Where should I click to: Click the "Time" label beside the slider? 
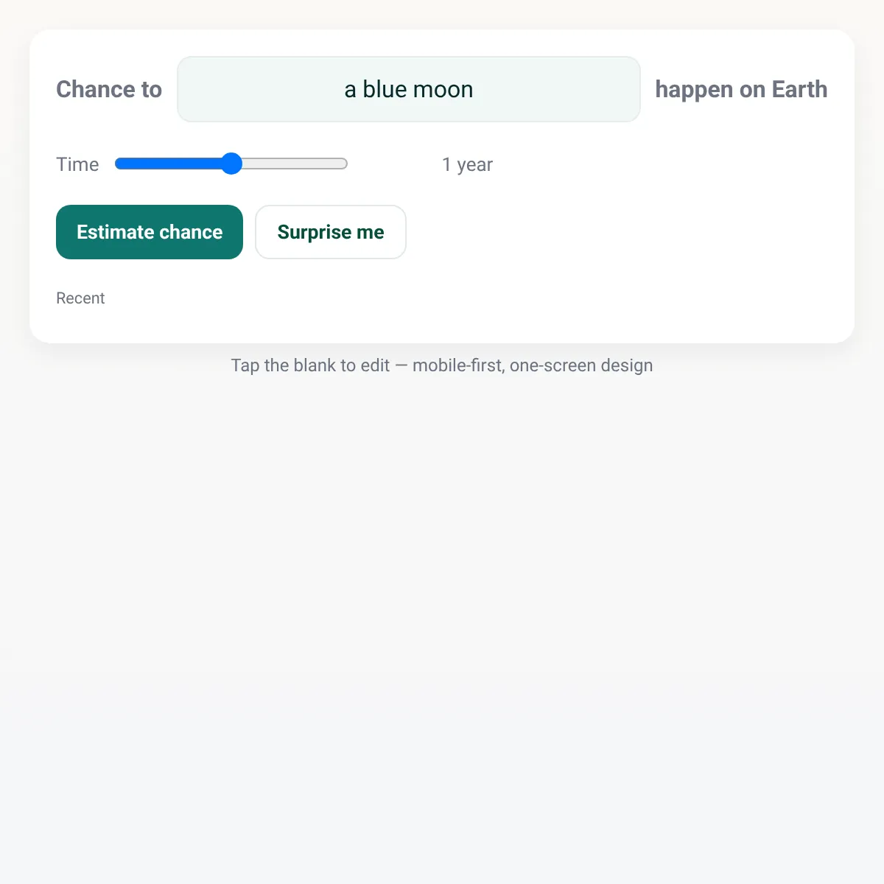click(77, 164)
